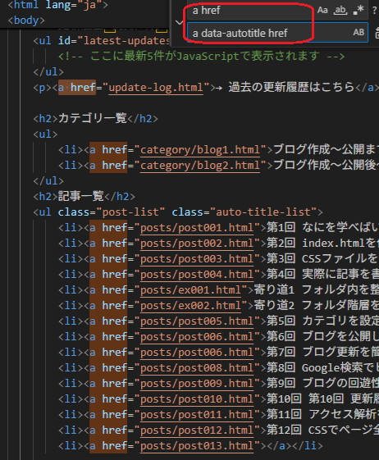This screenshot has height=460, width=379.
Task: Click the posts/post009.html link
Action: tap(197, 384)
